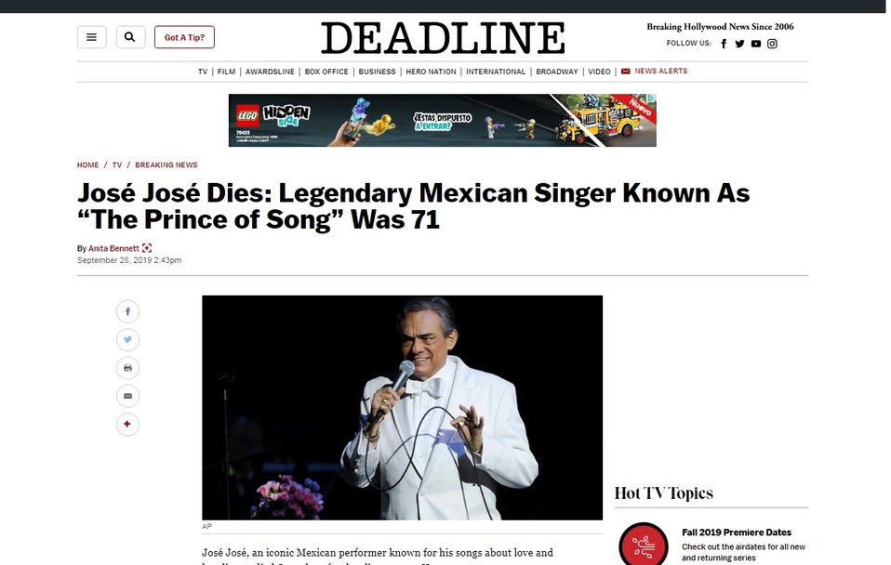The width and height of the screenshot is (891, 565).
Task: Open author Anita Bennett's page
Action: [x=113, y=248]
